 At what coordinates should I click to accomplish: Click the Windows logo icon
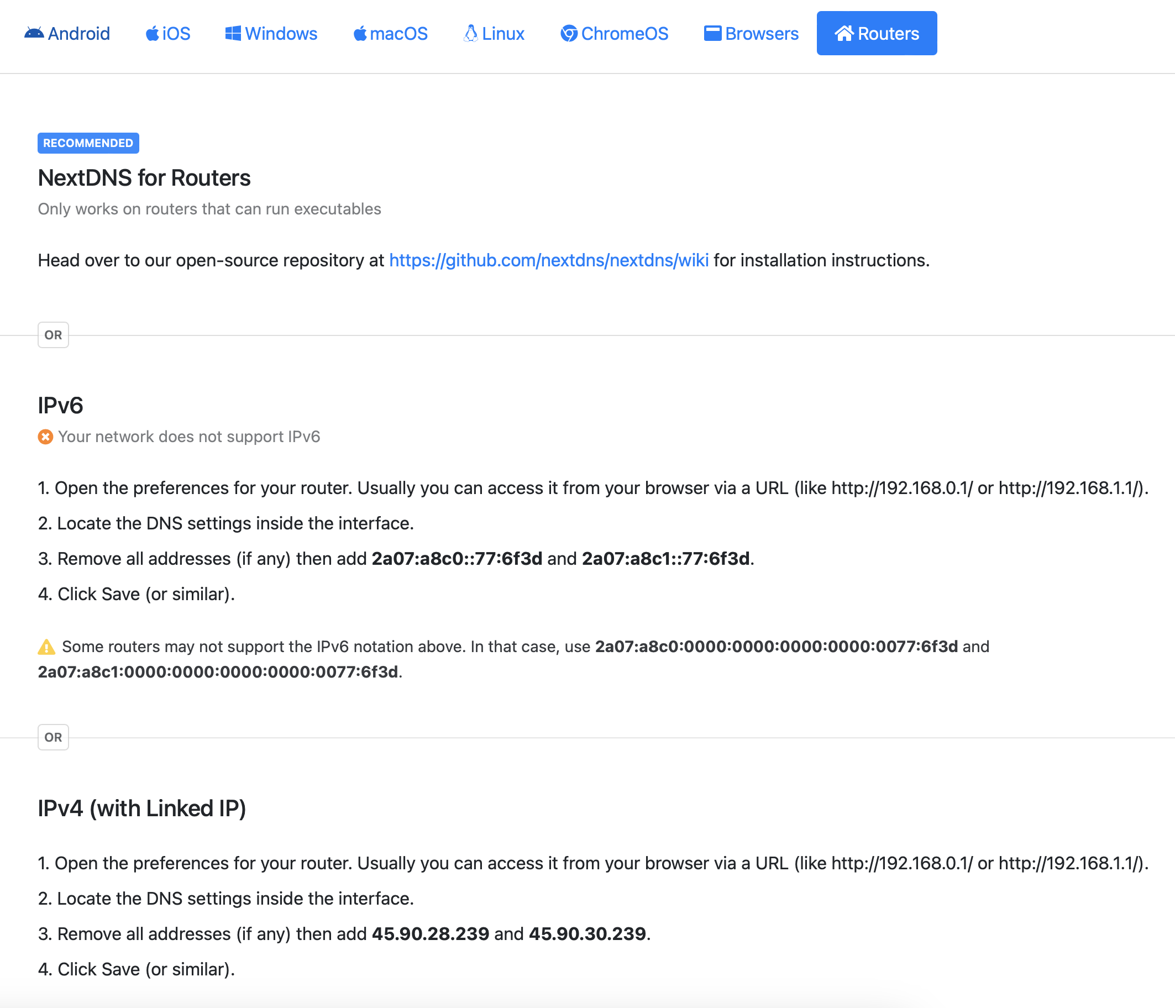click(x=233, y=34)
